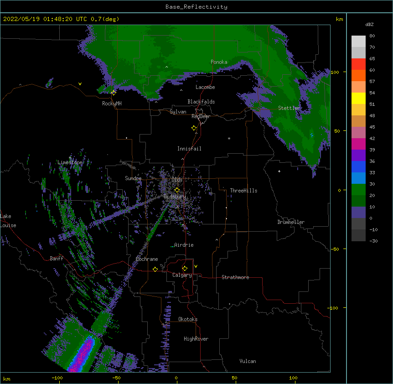Click the Sylvan town label
393x384 pixels.
(178, 112)
